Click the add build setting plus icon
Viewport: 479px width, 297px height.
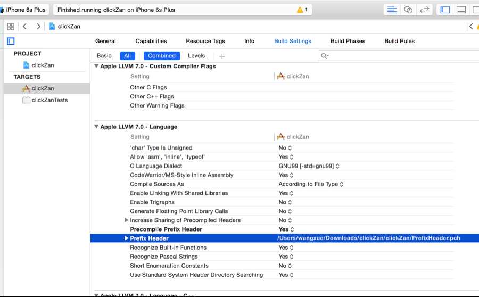tap(222, 56)
